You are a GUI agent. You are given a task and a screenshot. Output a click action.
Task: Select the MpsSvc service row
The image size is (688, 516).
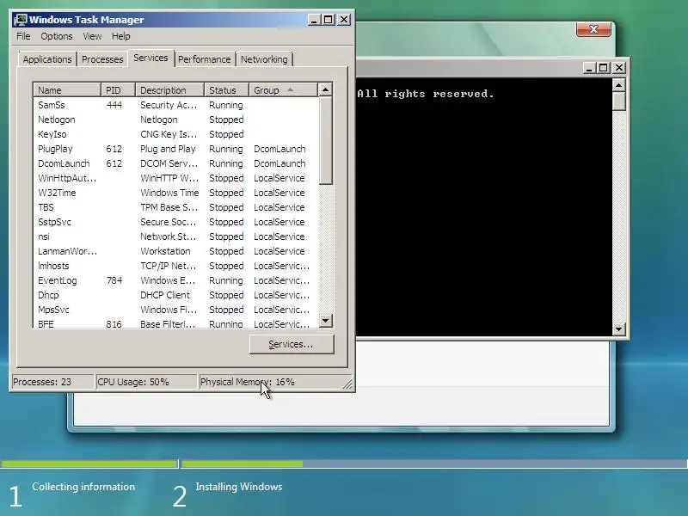click(175, 310)
